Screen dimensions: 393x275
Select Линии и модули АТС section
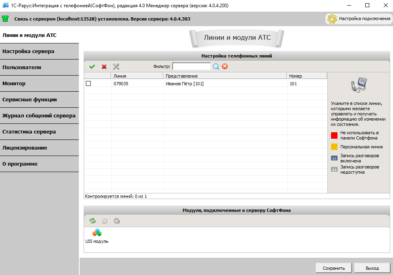[x=39, y=35]
